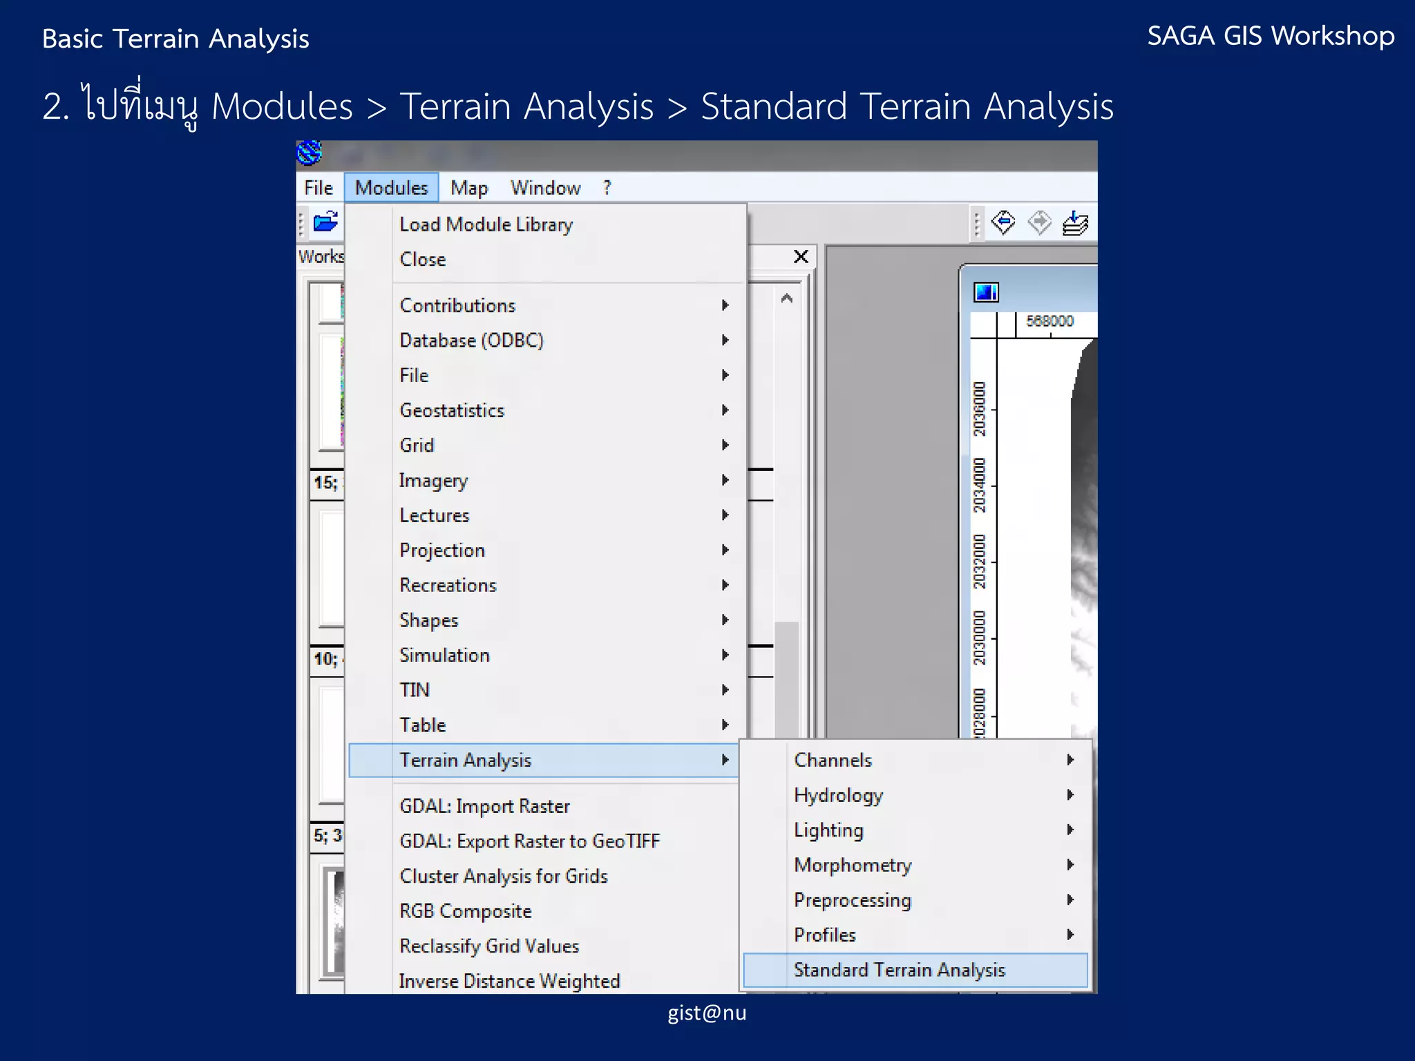Expand the Lighting submenu
The image size is (1415, 1061).
[x=915, y=830]
